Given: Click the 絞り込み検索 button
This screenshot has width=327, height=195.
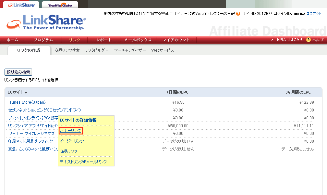Looking at the screenshot, I should (x=18, y=72).
